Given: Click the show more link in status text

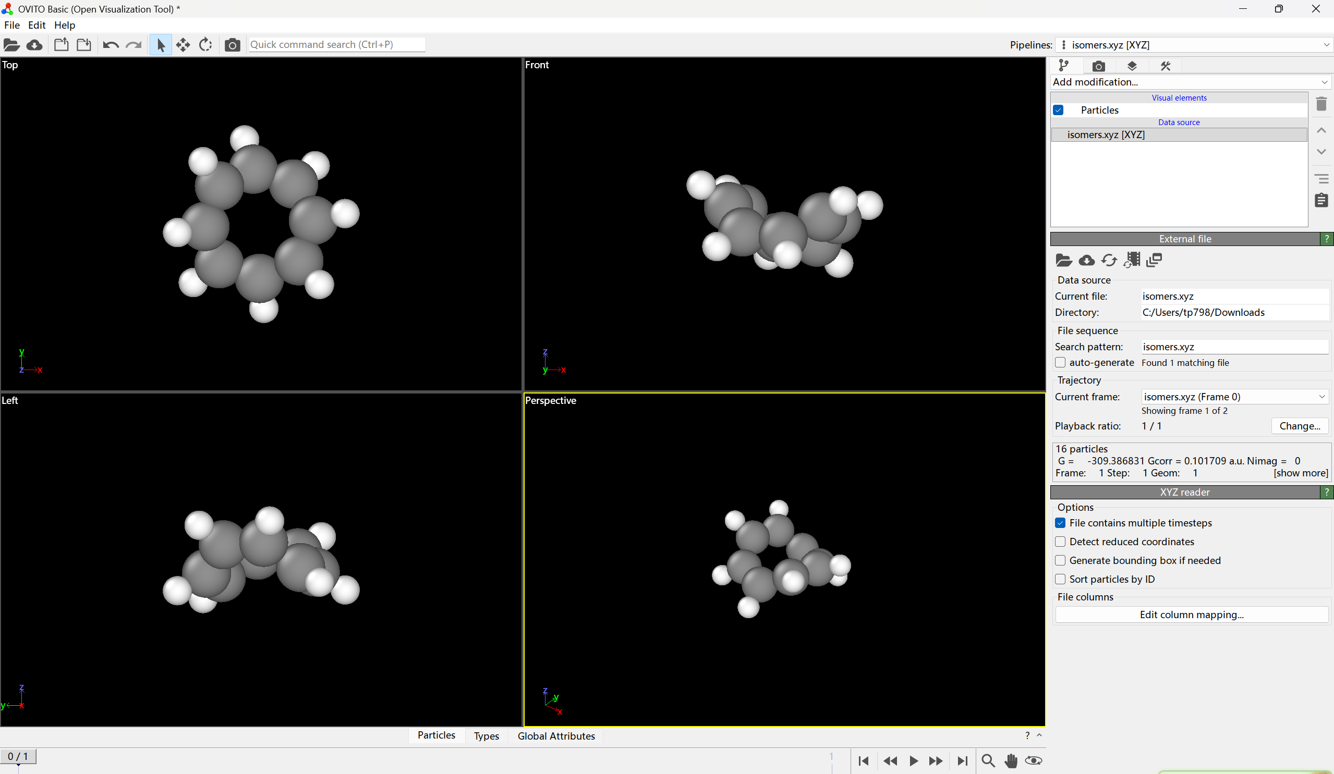Looking at the screenshot, I should pos(1301,473).
